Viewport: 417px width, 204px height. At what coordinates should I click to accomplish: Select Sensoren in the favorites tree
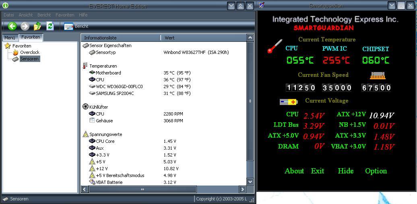pos(29,59)
